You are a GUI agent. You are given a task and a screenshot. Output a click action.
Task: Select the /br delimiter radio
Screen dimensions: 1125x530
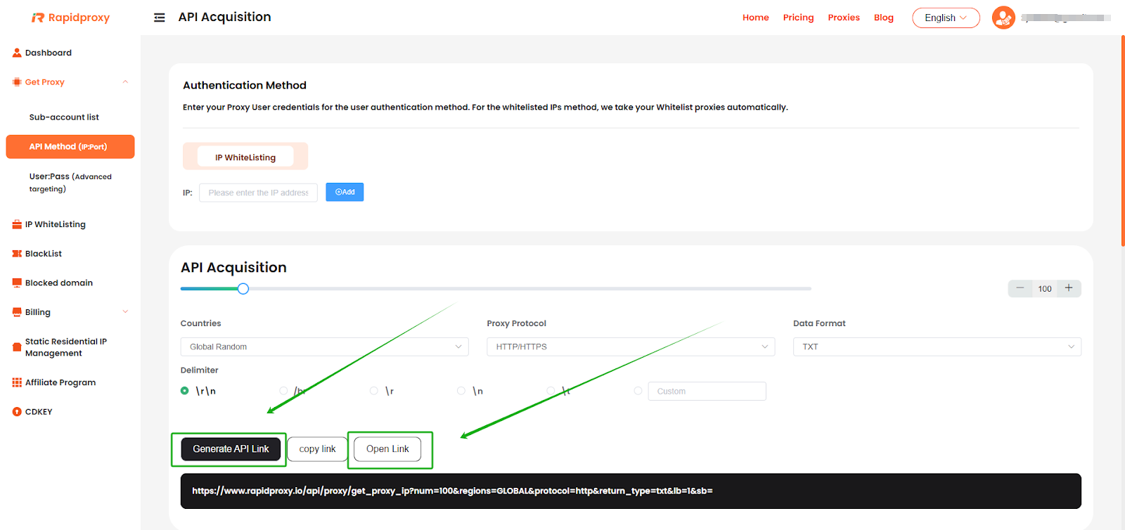pos(283,391)
